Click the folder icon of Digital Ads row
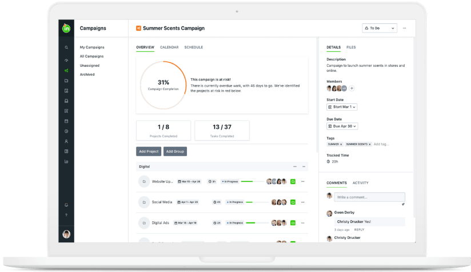Screen dimensions: 471x272 point(144,223)
